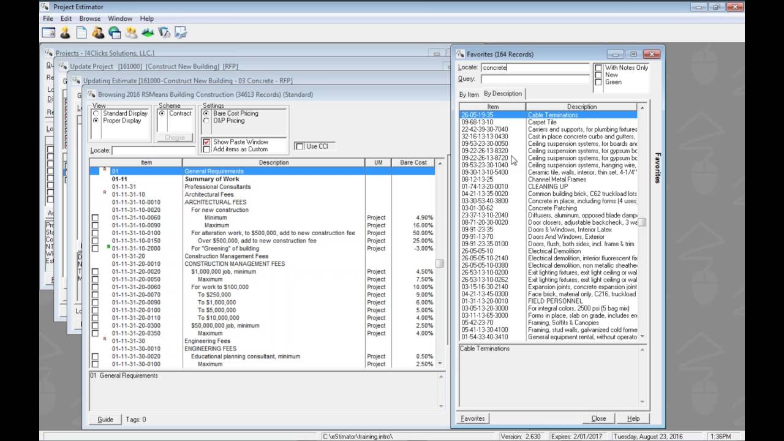Open the Edit menu
The height and width of the screenshot is (441, 784).
[66, 18]
